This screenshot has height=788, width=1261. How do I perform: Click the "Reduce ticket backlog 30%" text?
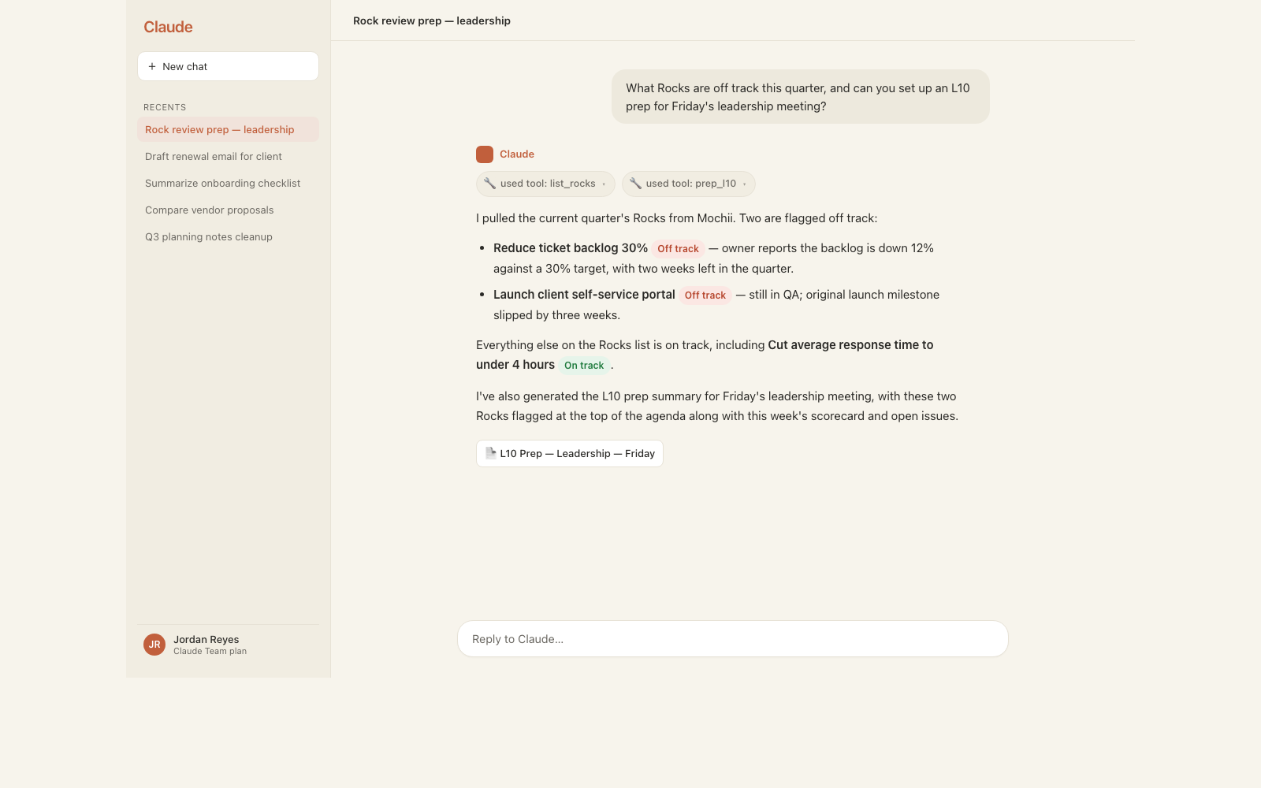click(571, 248)
